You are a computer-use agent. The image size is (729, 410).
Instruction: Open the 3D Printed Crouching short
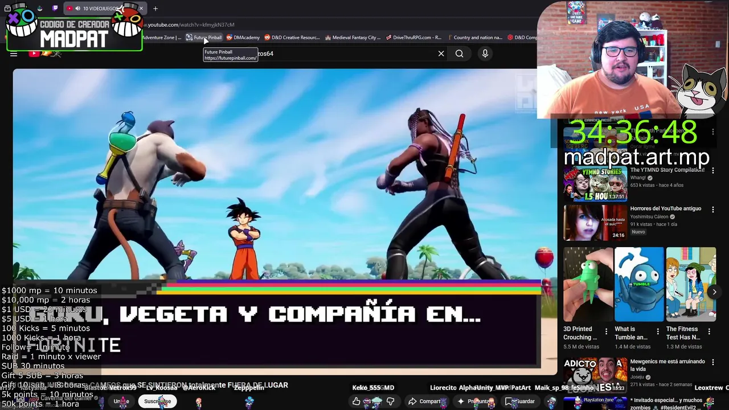pyautogui.click(x=588, y=284)
